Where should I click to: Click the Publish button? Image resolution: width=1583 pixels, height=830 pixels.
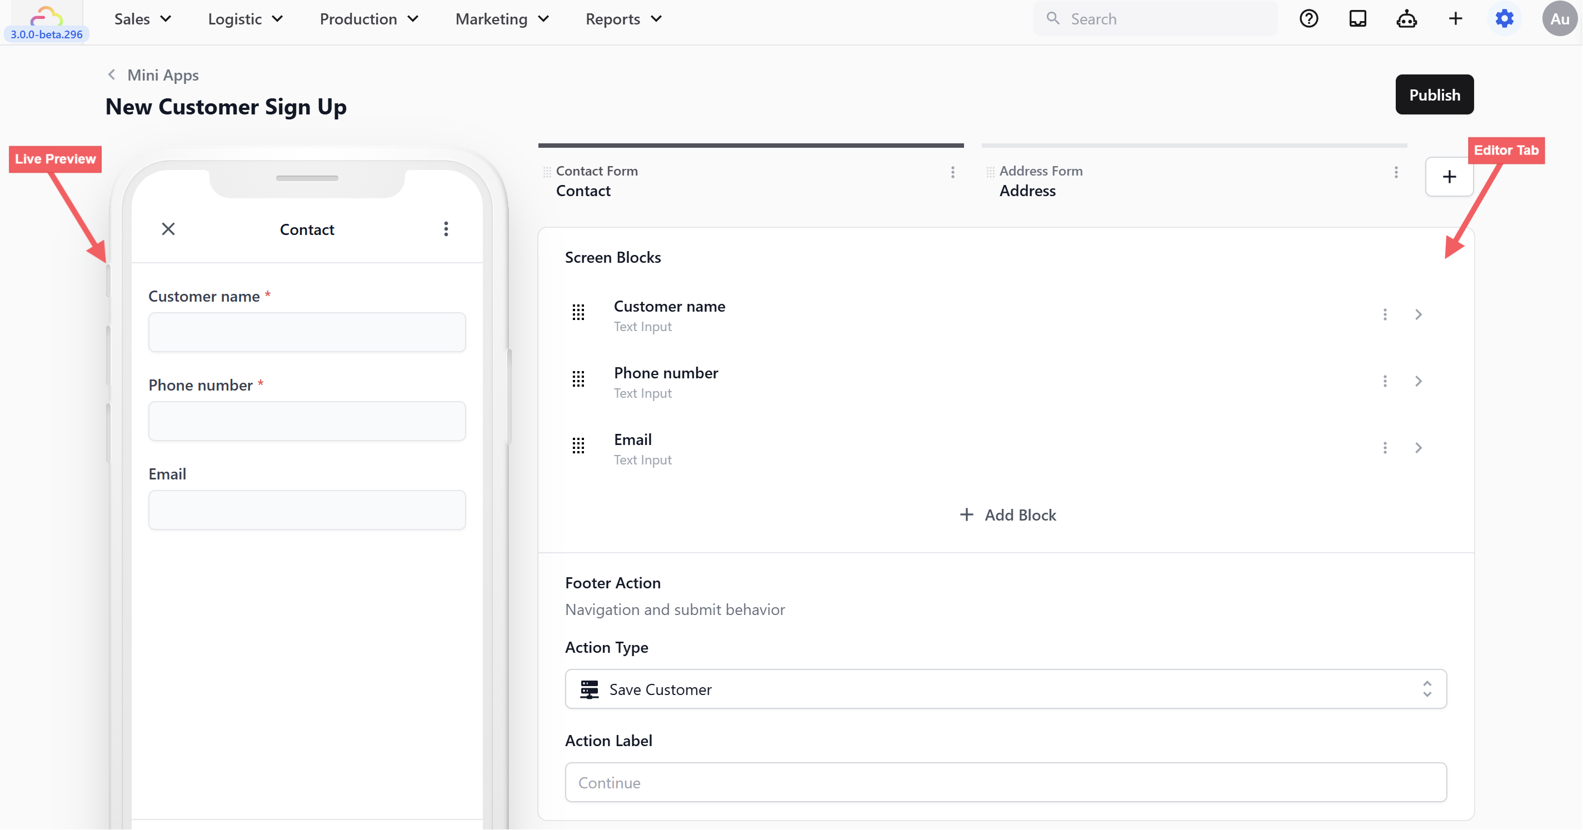[x=1434, y=94]
